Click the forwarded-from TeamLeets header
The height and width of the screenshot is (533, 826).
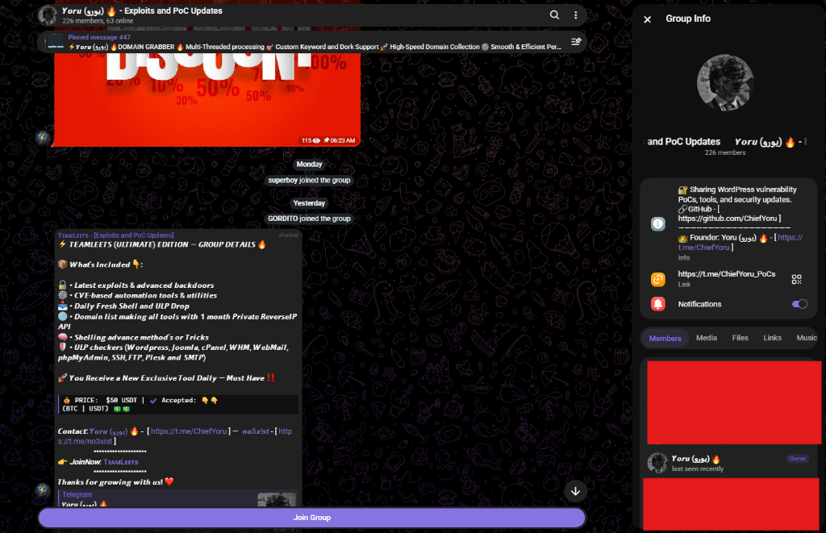(116, 235)
